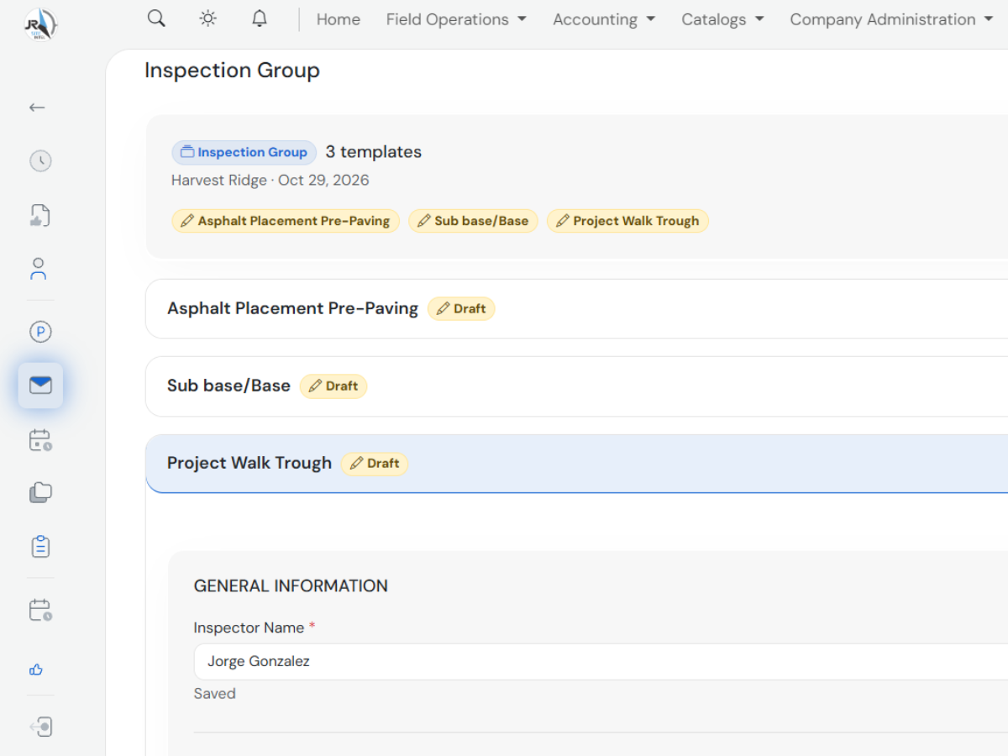Click the logout arrow icon in sidebar
This screenshot has width=1008, height=756.
(41, 727)
